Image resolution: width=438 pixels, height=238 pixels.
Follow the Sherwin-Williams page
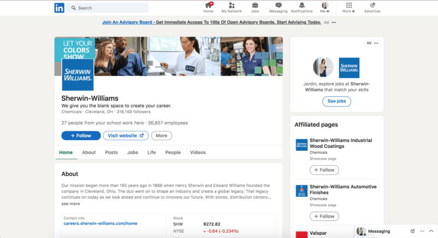click(x=81, y=136)
